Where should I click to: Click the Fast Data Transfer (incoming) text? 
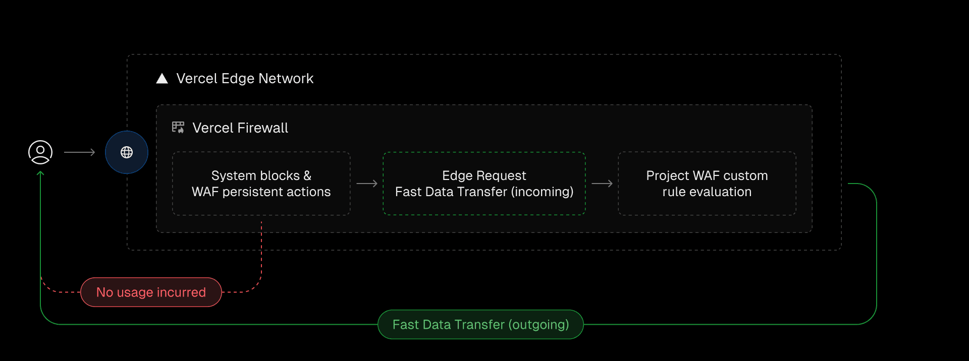pos(484,192)
